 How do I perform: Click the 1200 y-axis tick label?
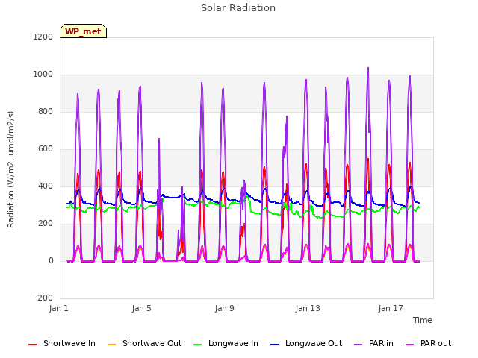43,37
